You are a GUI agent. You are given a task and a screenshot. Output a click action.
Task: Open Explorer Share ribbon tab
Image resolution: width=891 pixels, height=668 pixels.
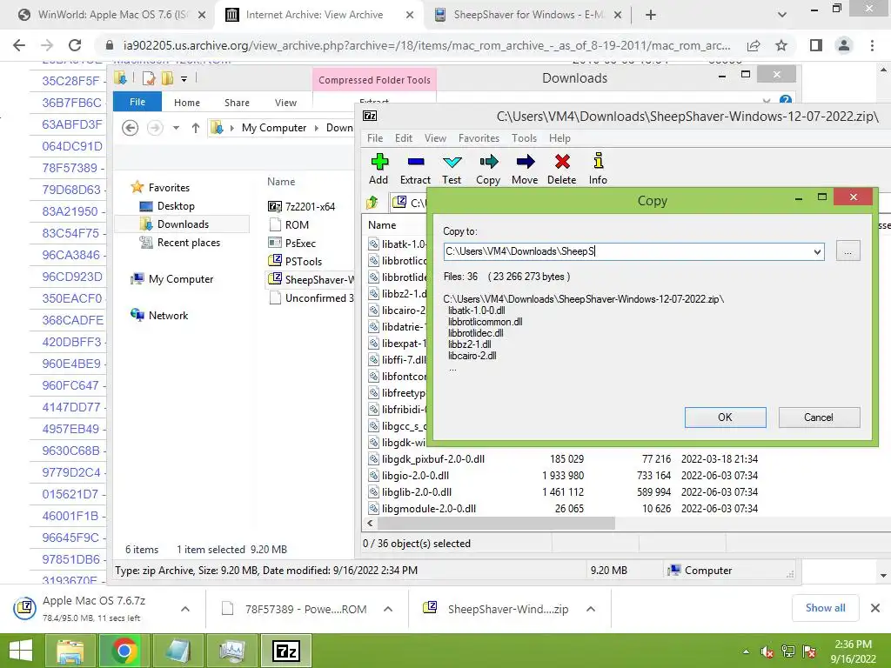point(237,103)
